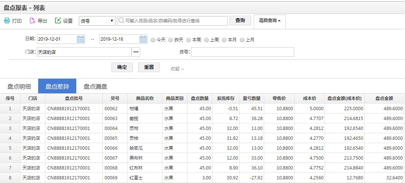Click the 门店 input showing 天店的店
The image size is (405, 183).
(x=84, y=52)
